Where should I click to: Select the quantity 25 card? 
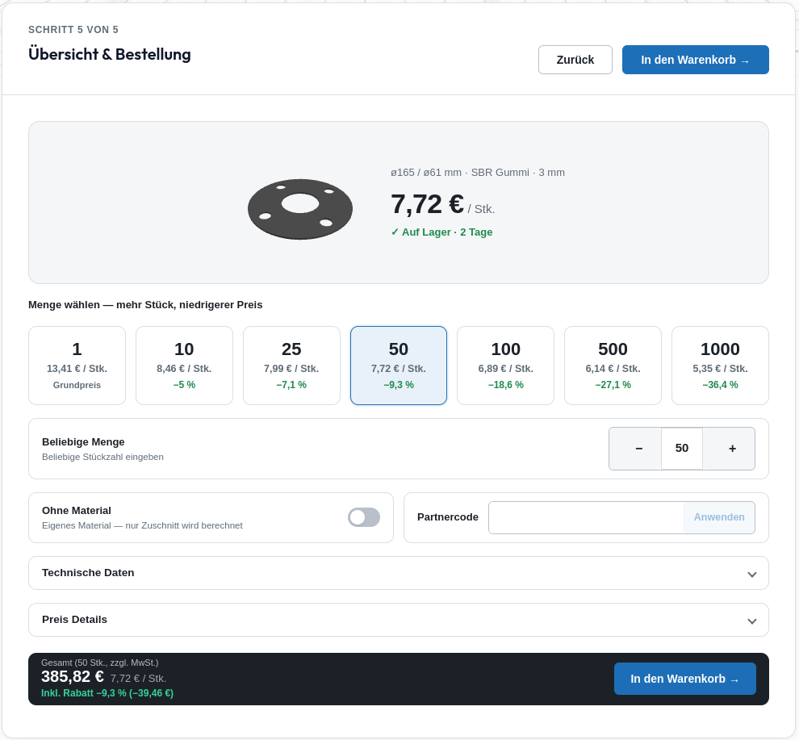coord(291,366)
